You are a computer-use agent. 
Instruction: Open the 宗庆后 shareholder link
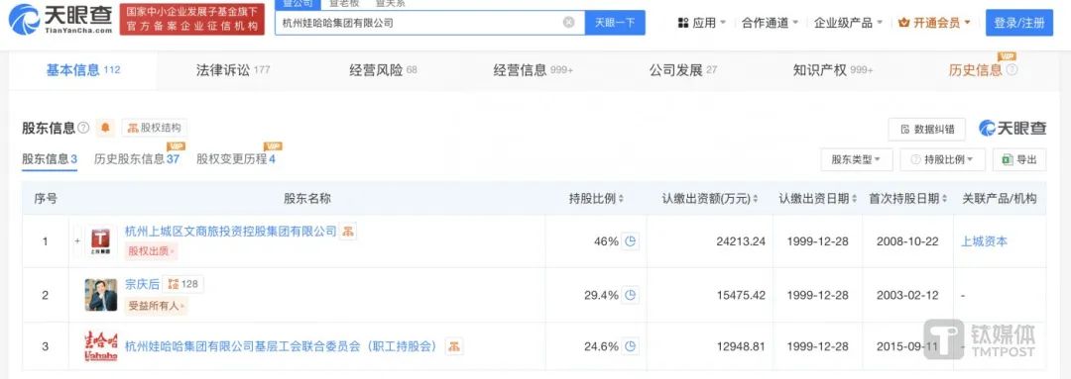[142, 284]
